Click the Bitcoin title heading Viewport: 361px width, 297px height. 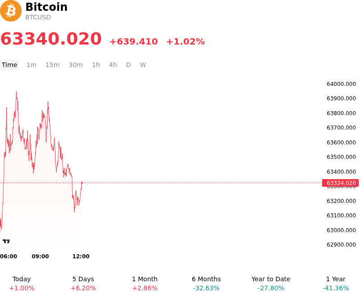pyautogui.click(x=46, y=7)
